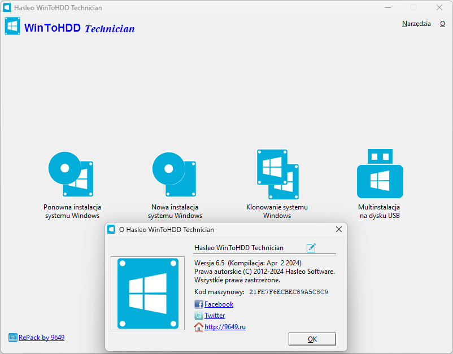Image resolution: width=453 pixels, height=354 pixels.
Task: Click the edit pencil icon in About dialog
Action: tap(311, 247)
